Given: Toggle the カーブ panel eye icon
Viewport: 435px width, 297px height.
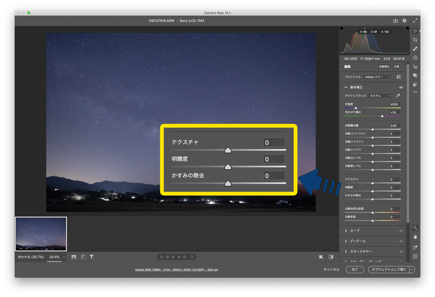Looking at the screenshot, I should point(401,230).
